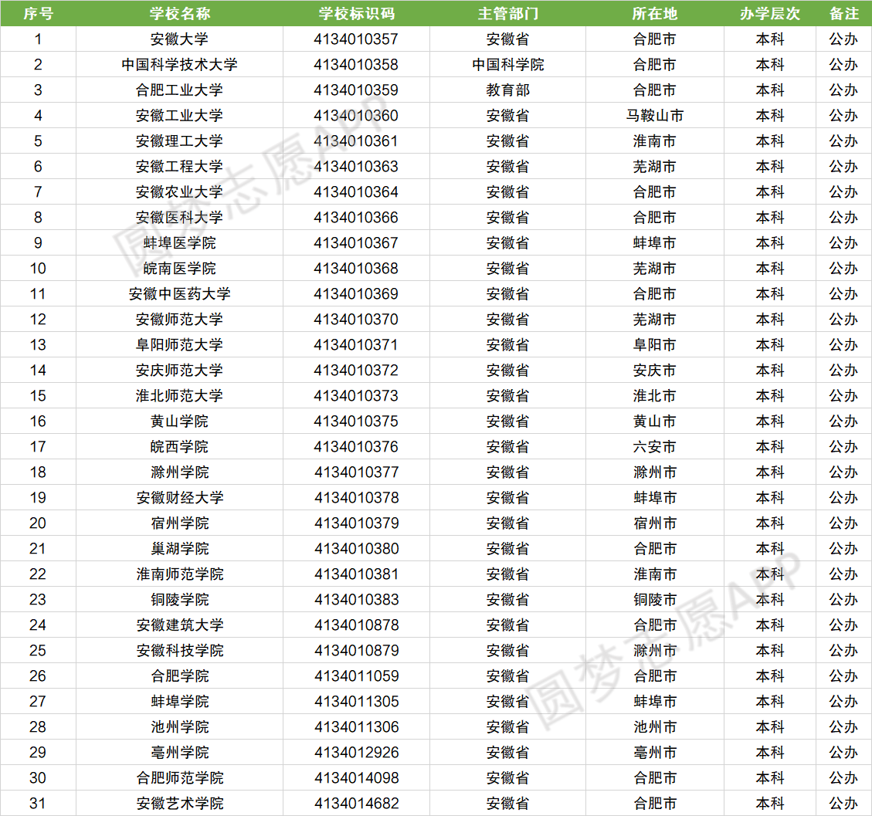Select the 安徽师范大学 cell
This screenshot has height=816, width=872.
coord(179,319)
